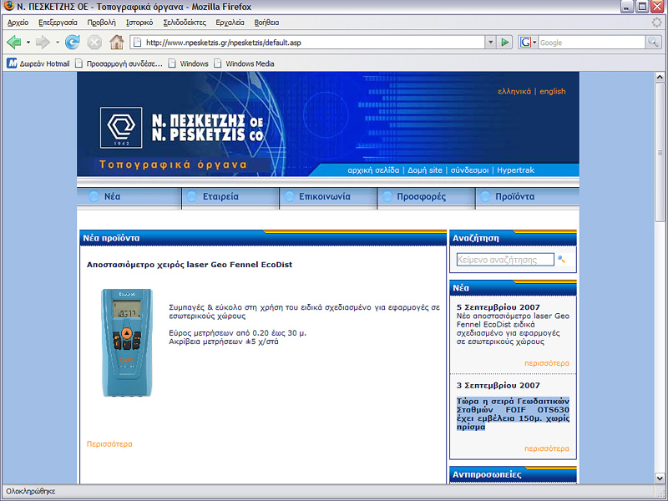Click the Κείμενο αναζήτησης search field
Screen dimensions: 668x501
tap(505, 260)
